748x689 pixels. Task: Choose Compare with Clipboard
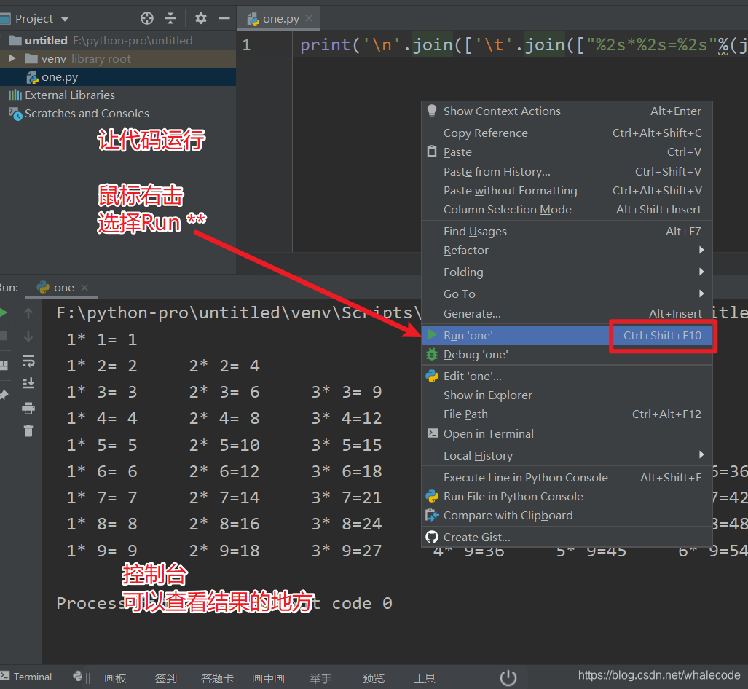point(567,516)
